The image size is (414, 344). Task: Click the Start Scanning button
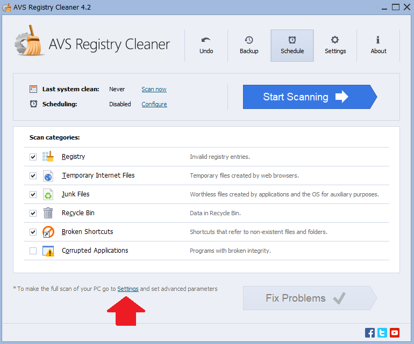click(310, 97)
